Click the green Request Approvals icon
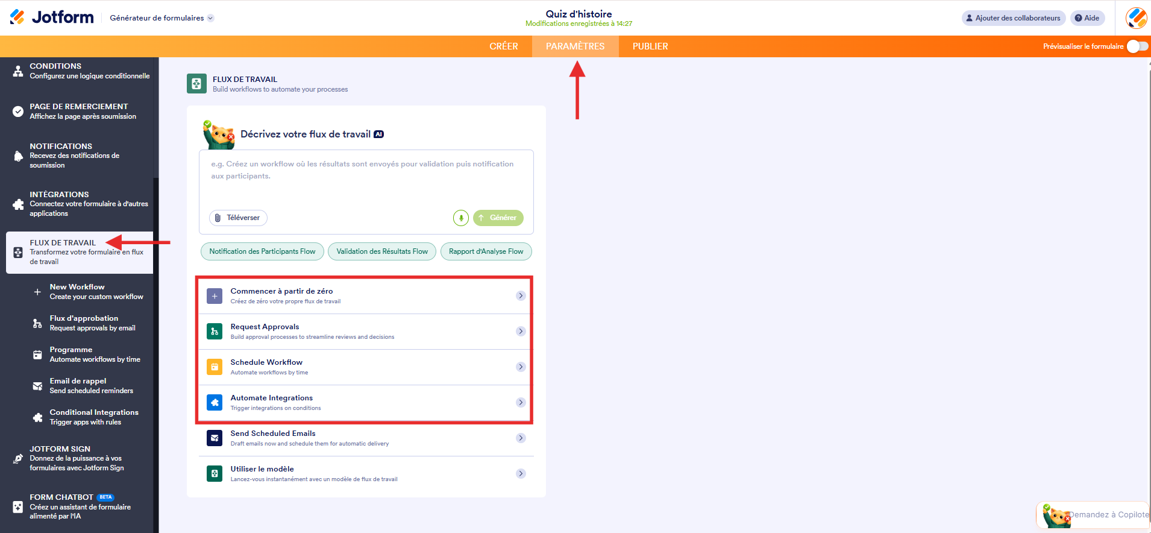The width and height of the screenshot is (1151, 533). (x=215, y=332)
